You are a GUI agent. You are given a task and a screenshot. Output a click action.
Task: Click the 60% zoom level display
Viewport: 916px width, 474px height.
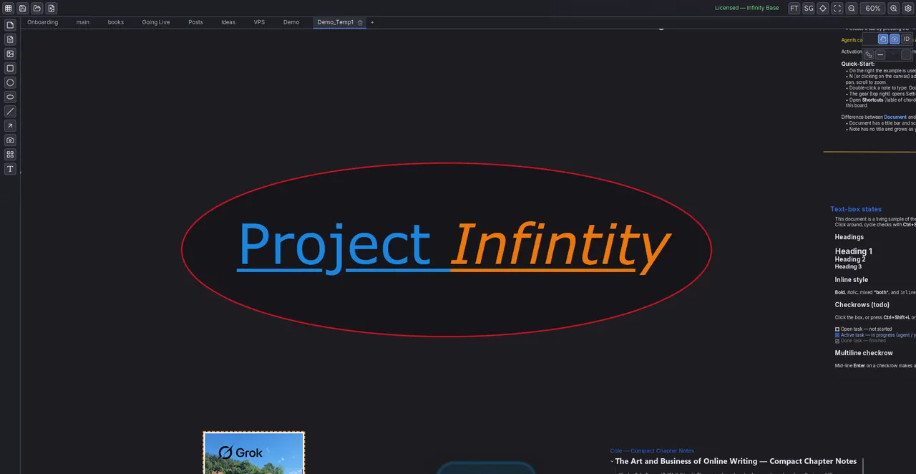click(x=873, y=9)
